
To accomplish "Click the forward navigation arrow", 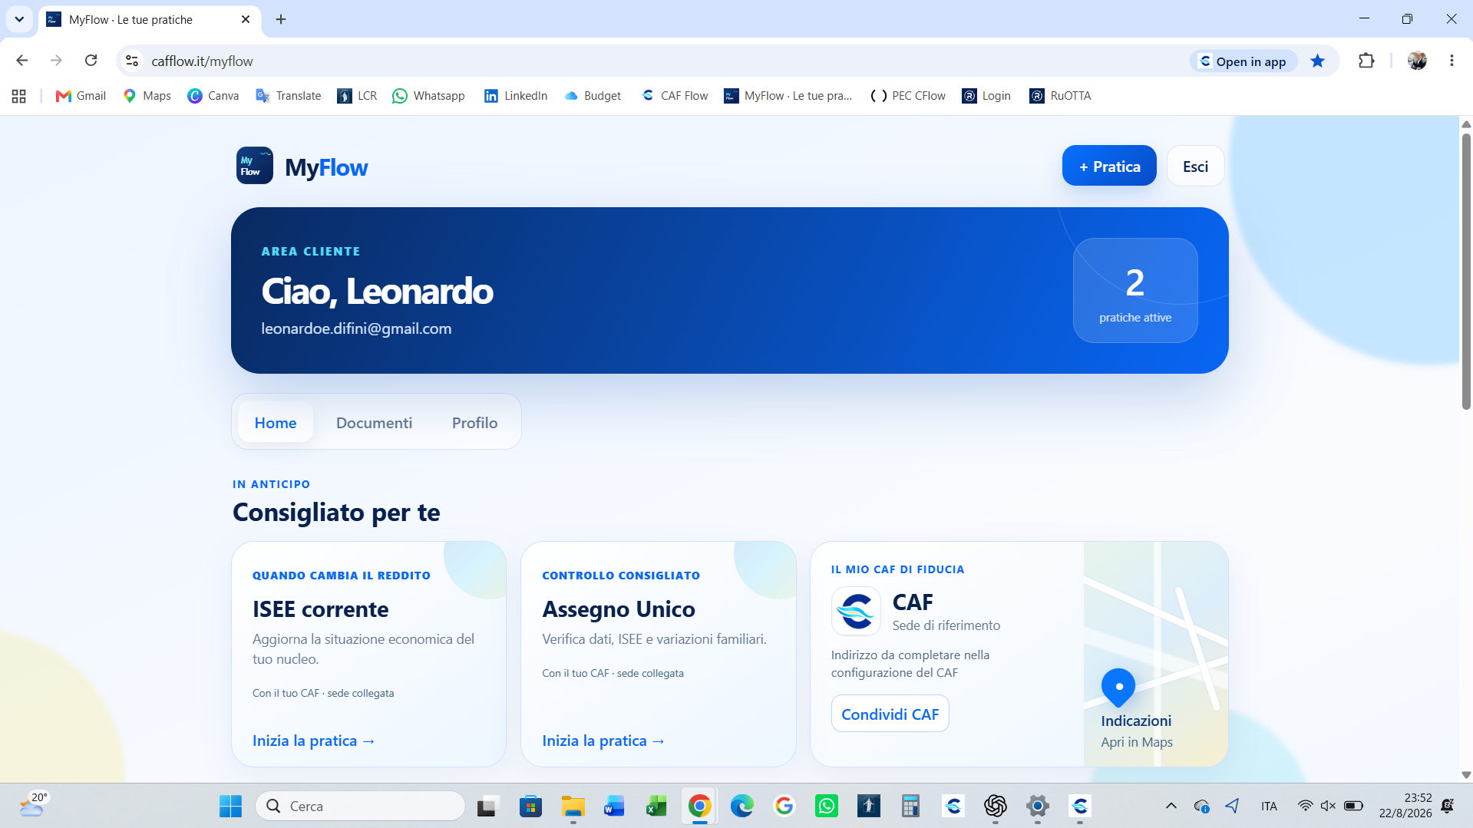I will pos(56,61).
